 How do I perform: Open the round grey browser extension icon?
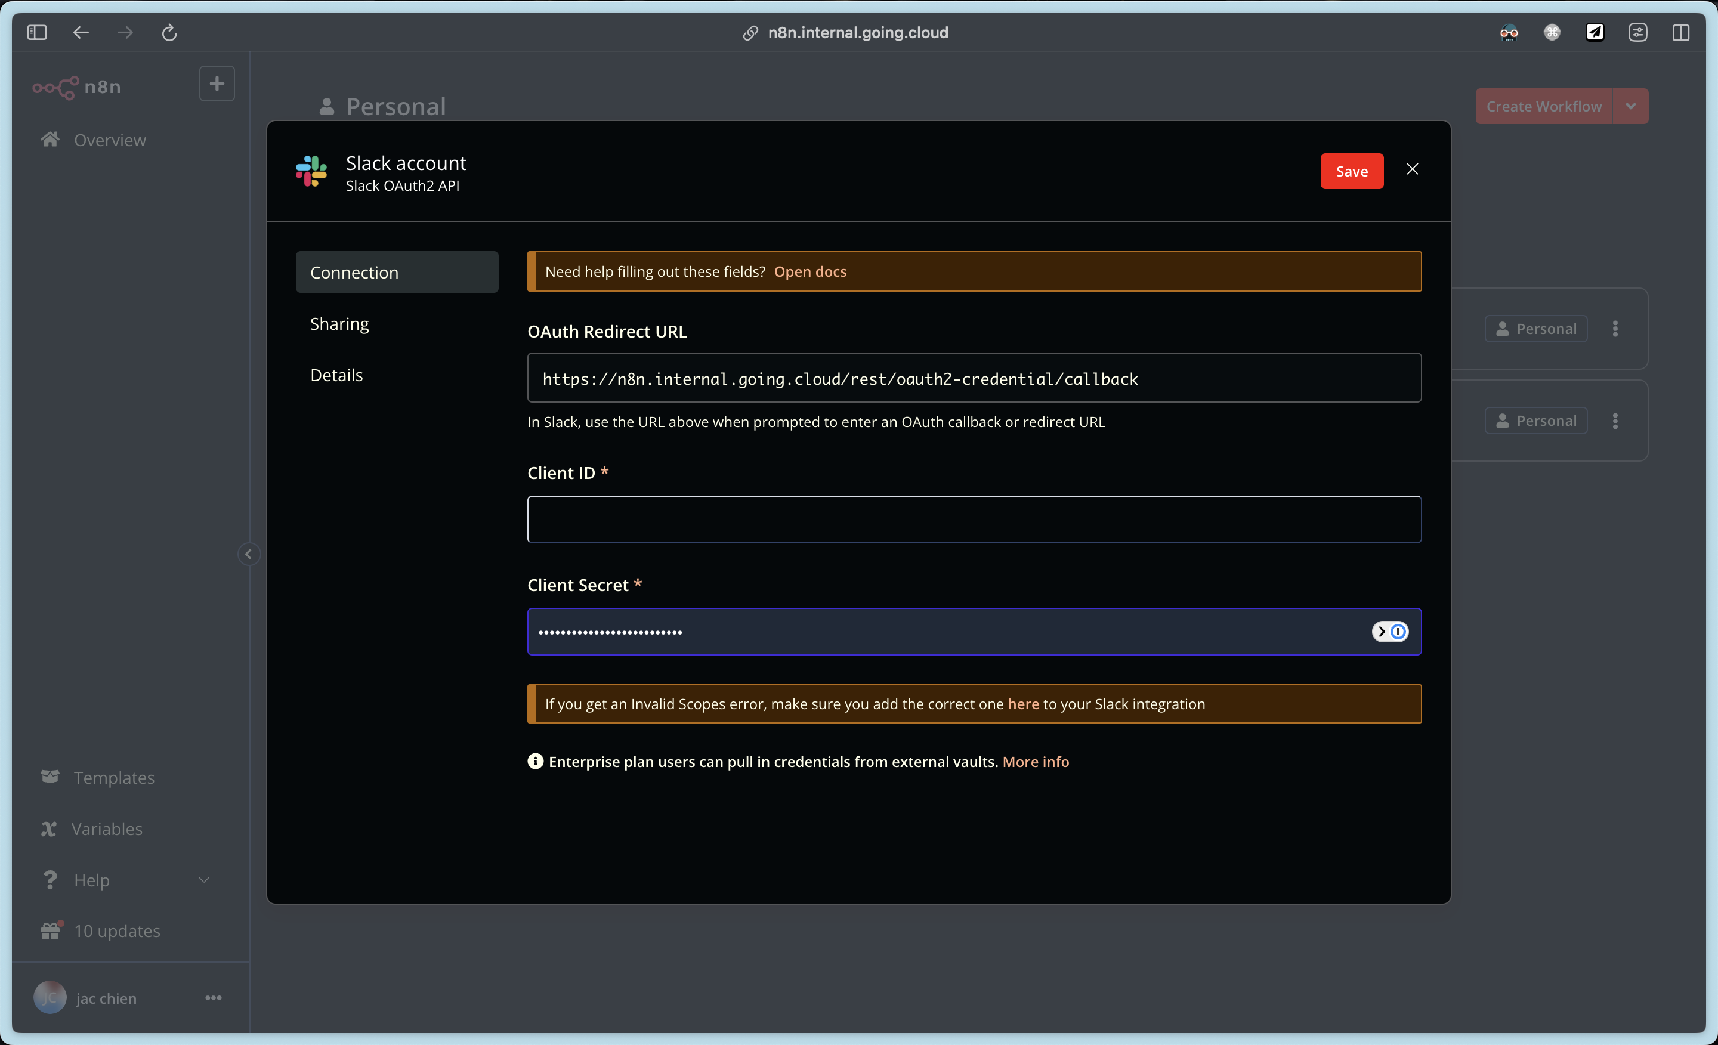click(x=1552, y=32)
